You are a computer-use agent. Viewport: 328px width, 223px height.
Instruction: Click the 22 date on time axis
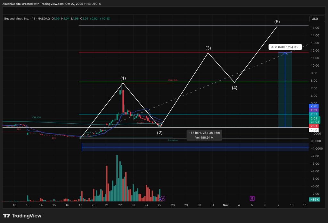click(120, 205)
